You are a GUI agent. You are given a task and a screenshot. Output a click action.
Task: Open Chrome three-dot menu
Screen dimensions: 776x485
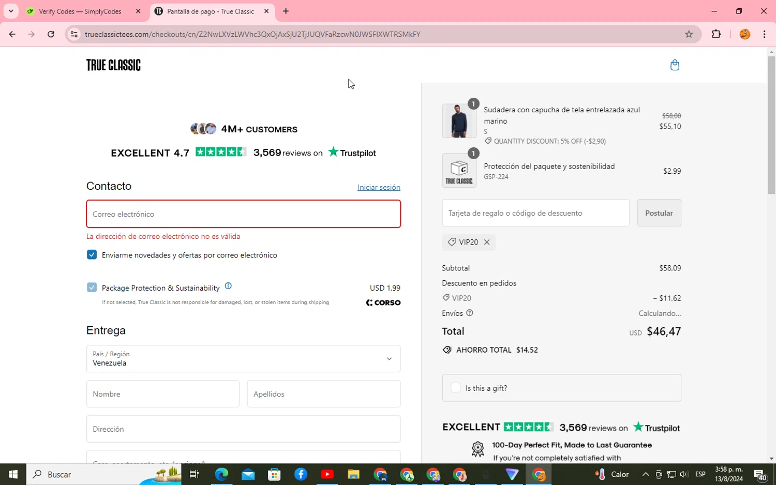[x=764, y=34]
